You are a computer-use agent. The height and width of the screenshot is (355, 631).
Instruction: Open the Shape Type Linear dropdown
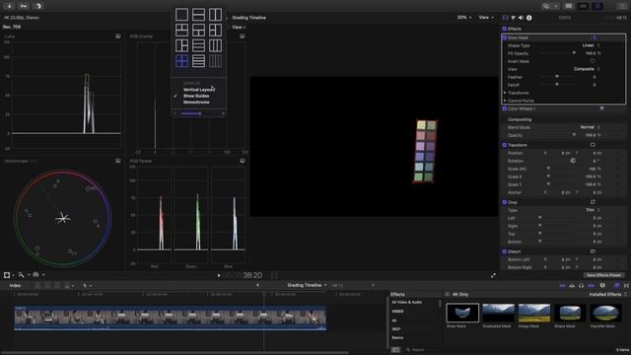coord(591,45)
